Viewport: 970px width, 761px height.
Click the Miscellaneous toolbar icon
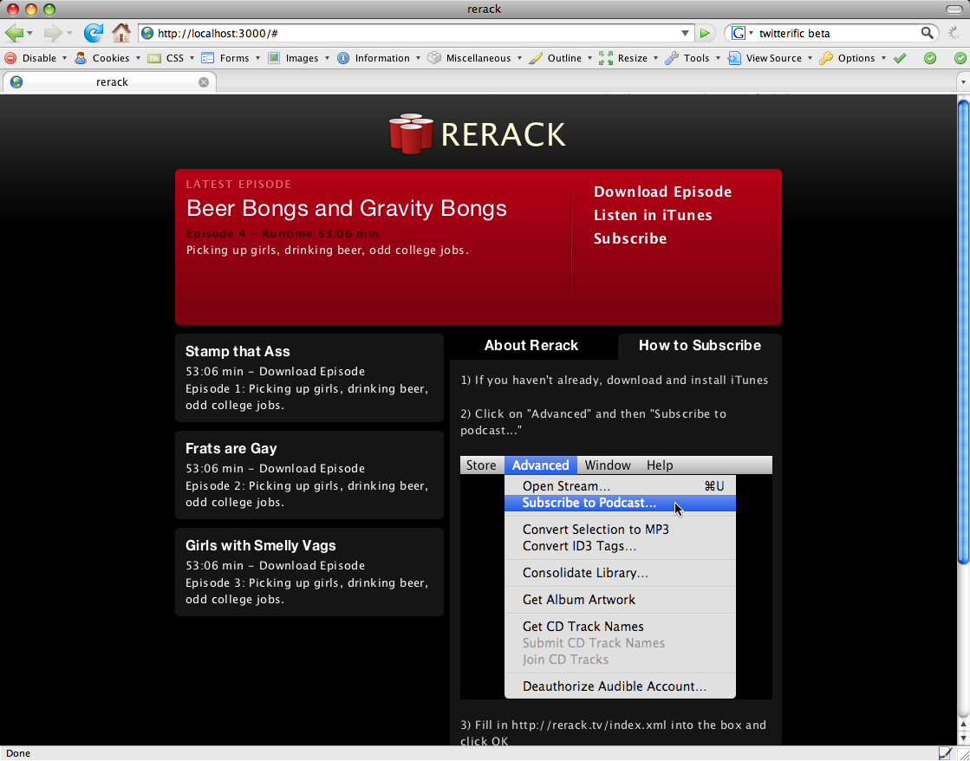point(434,58)
